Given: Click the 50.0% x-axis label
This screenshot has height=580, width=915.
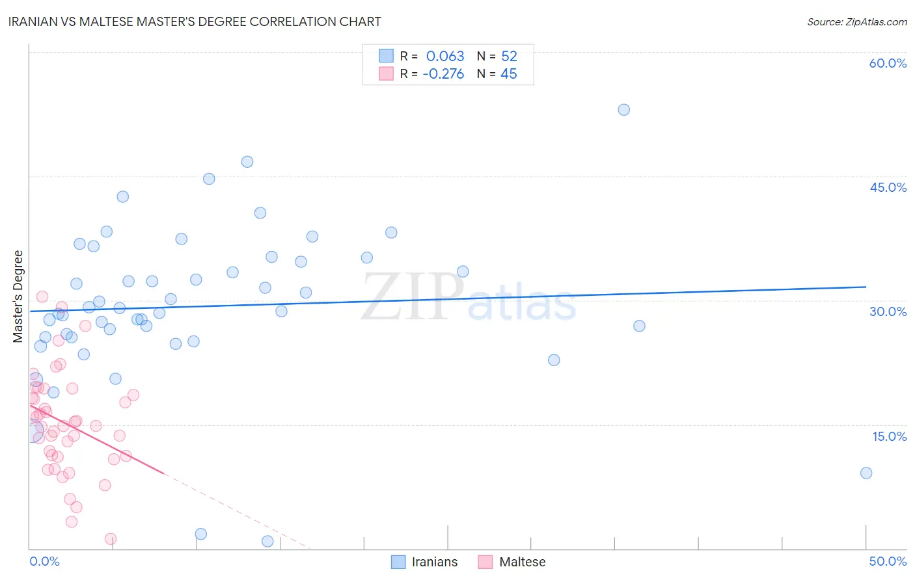Looking at the screenshot, I should [888, 561].
